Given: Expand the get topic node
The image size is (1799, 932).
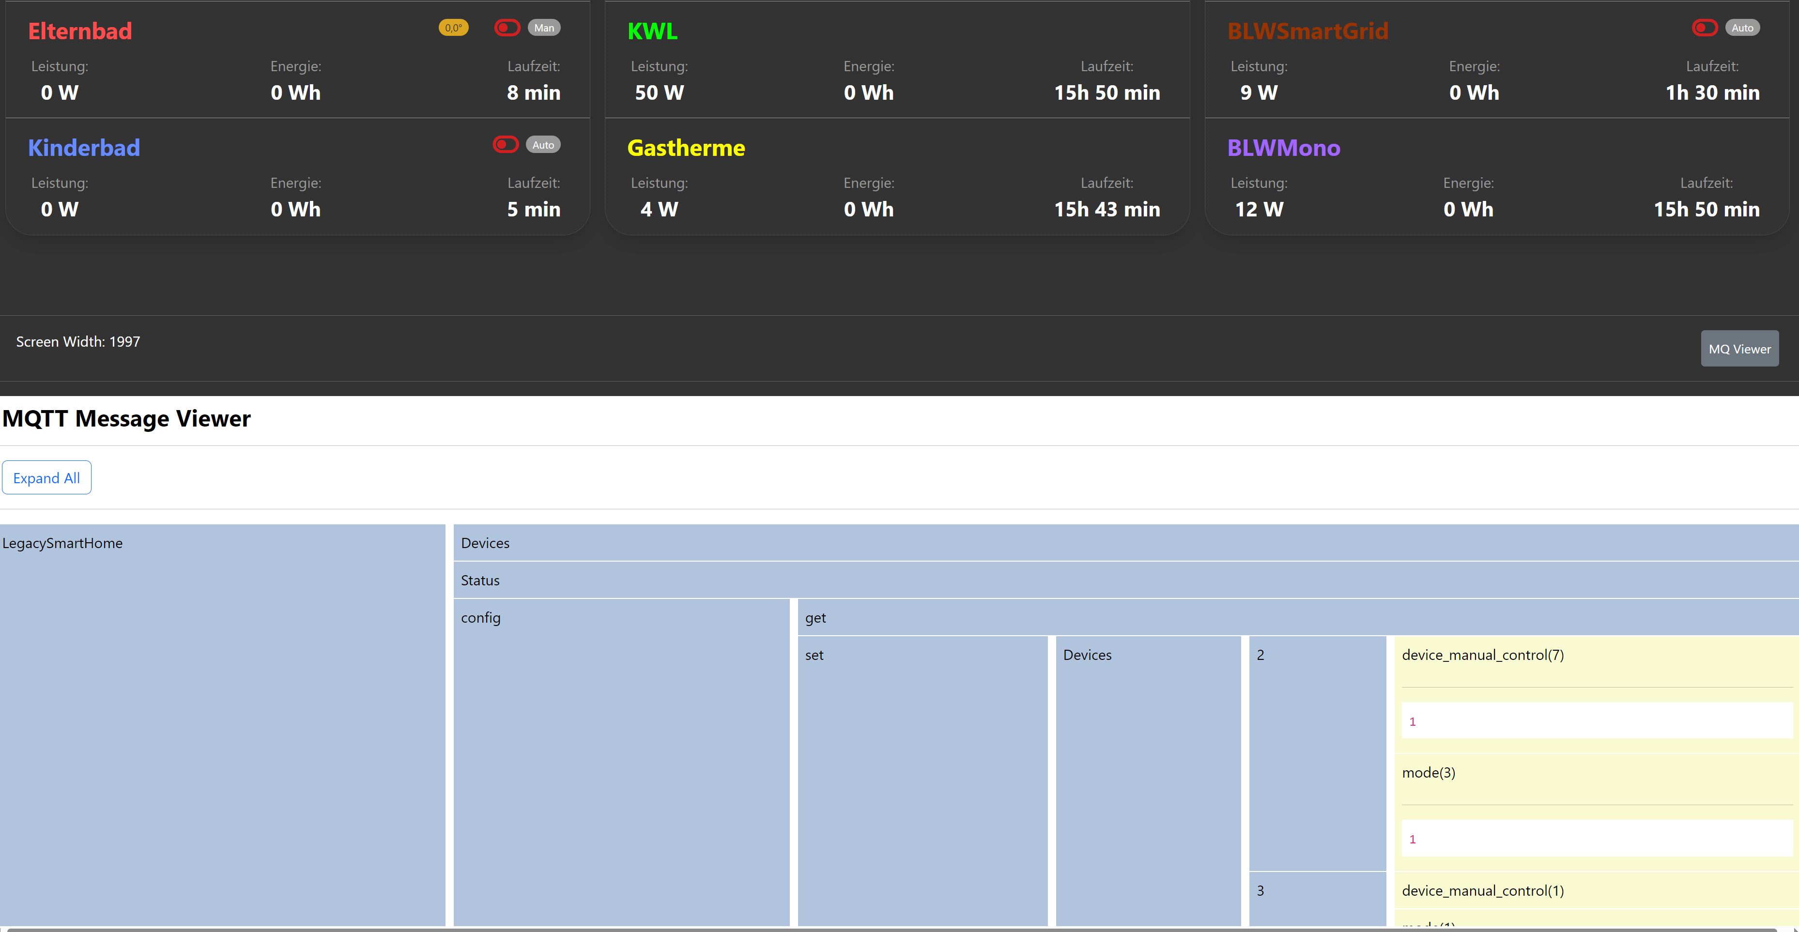Looking at the screenshot, I should 815,618.
